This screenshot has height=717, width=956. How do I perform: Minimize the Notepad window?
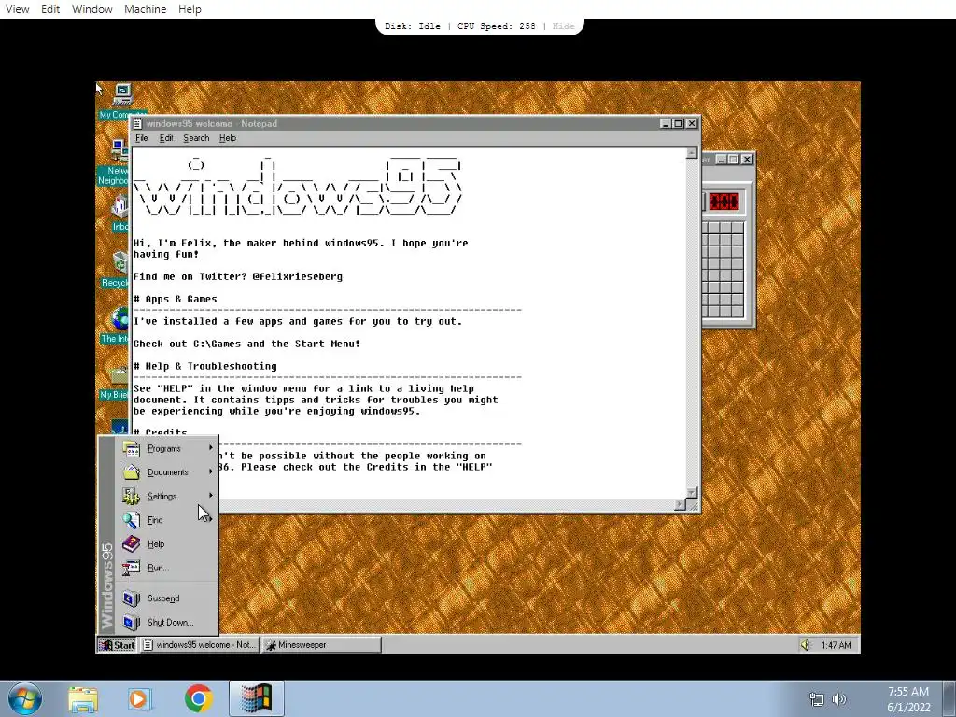click(666, 124)
